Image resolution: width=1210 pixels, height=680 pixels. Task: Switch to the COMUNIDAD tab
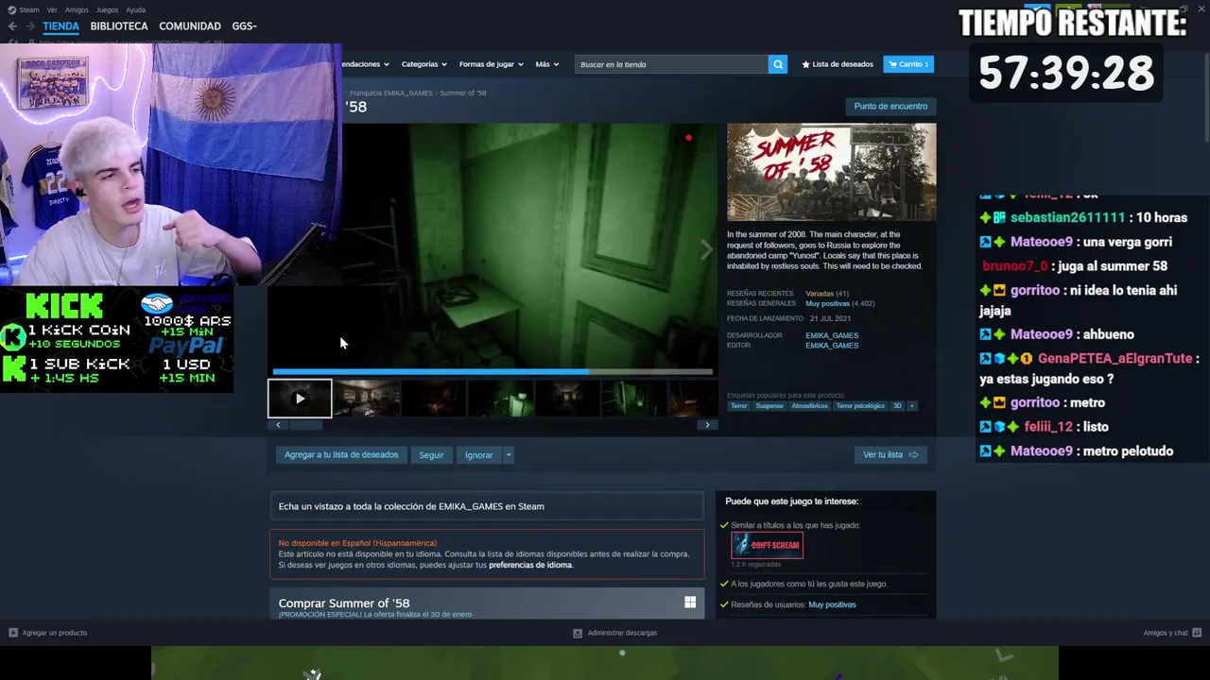(190, 26)
